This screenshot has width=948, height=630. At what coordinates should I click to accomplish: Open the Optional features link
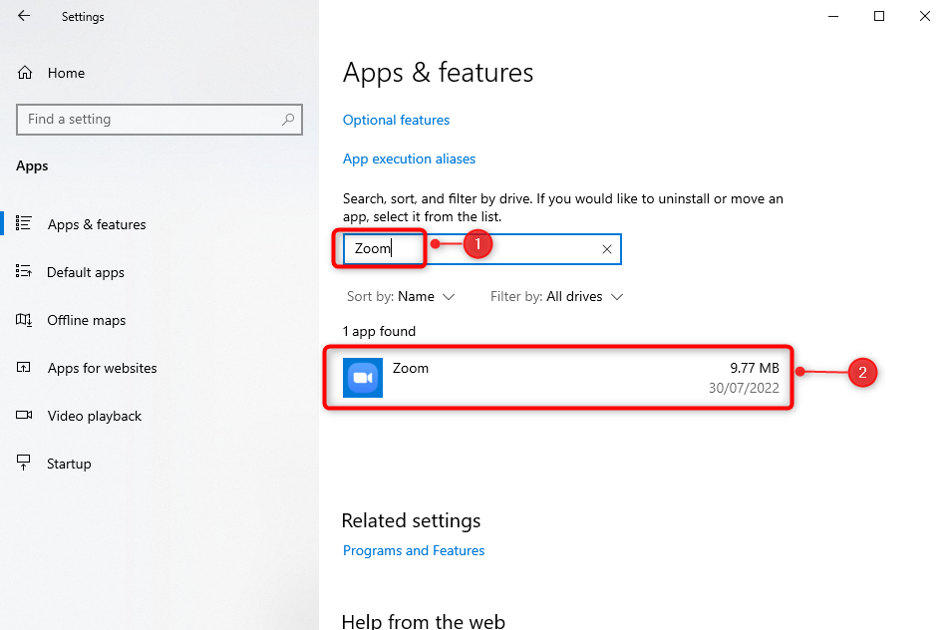click(x=396, y=120)
